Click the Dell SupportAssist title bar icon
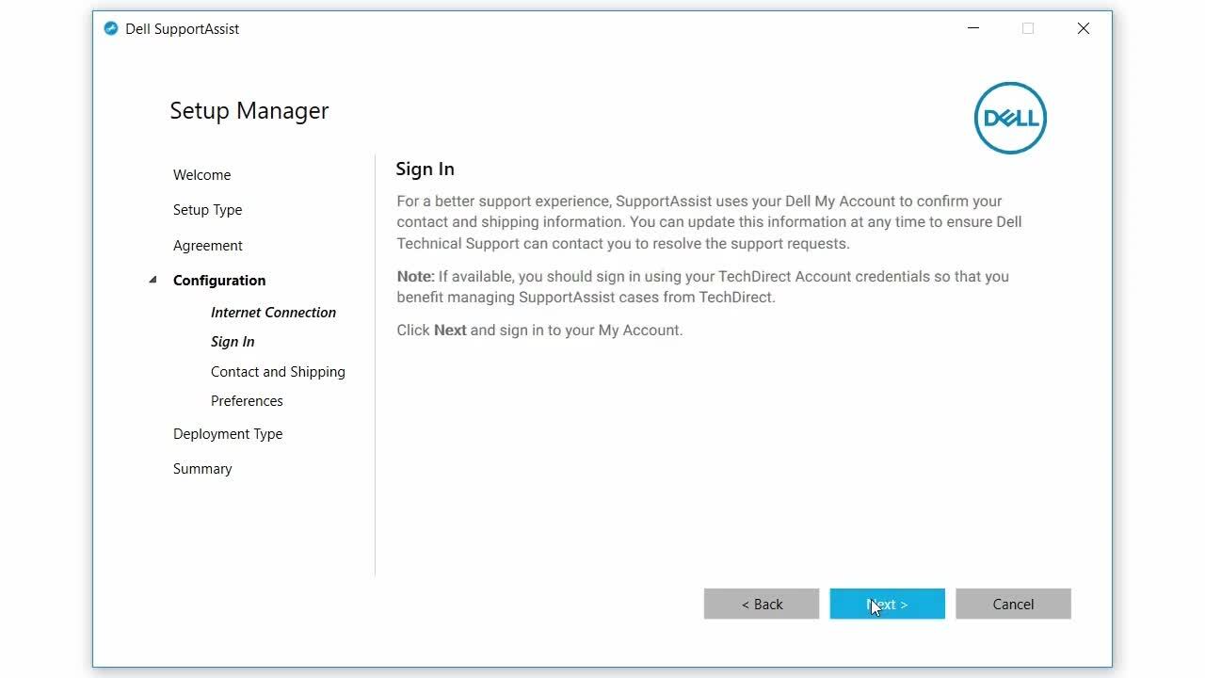 tap(111, 28)
